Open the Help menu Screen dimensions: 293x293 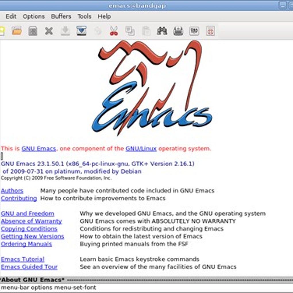pos(104,16)
